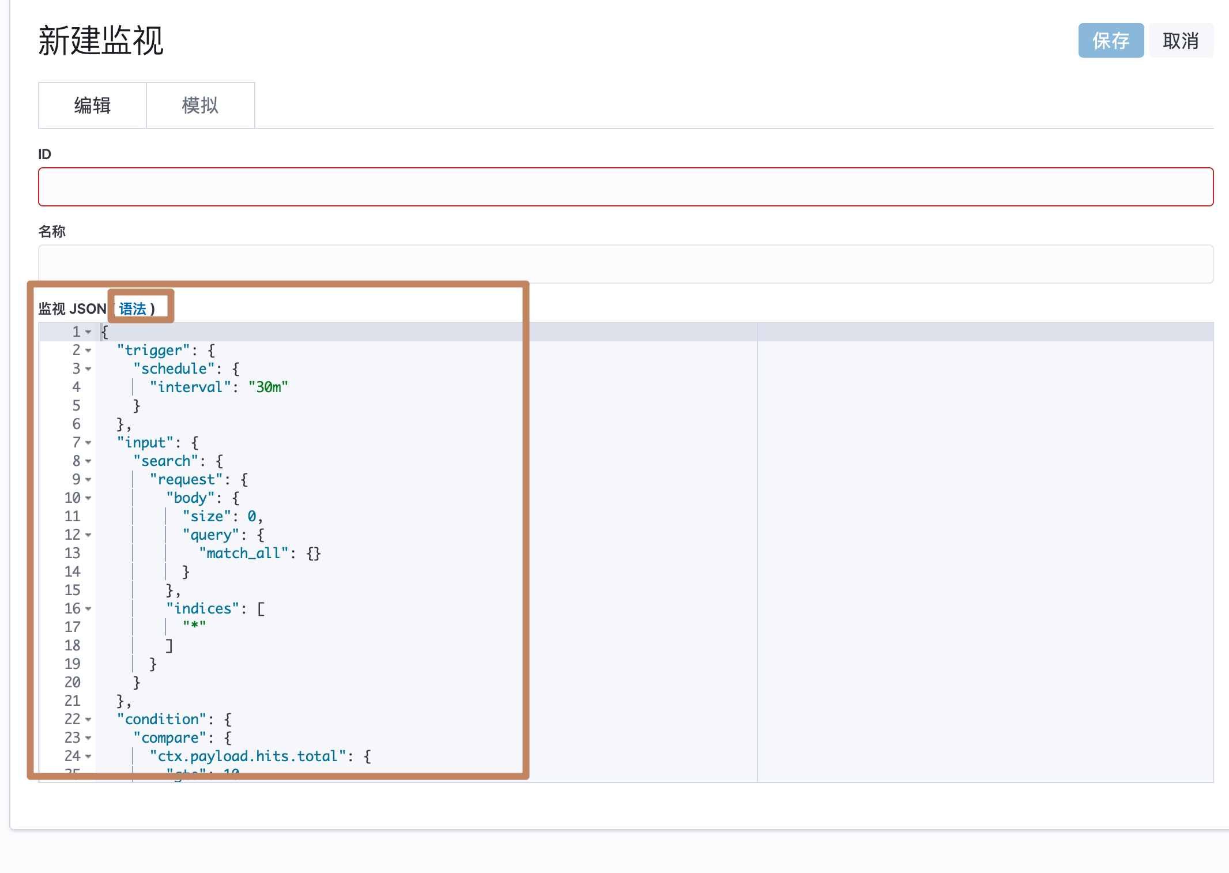Viewport: 1229px width, 873px height.
Task: Switch to the 编辑 tab
Action: click(x=92, y=106)
